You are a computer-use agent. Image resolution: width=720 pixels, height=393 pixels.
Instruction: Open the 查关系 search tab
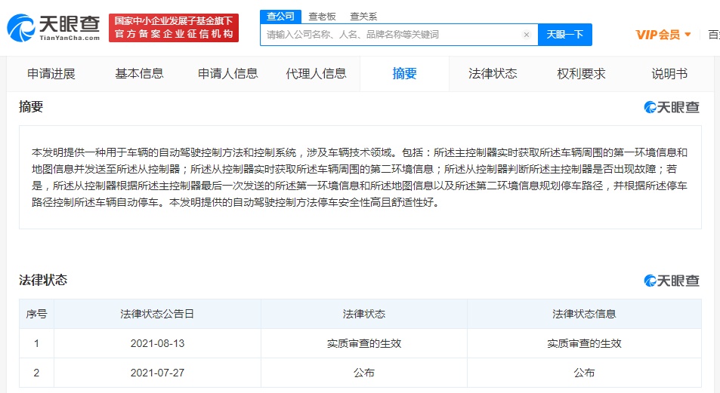[363, 16]
